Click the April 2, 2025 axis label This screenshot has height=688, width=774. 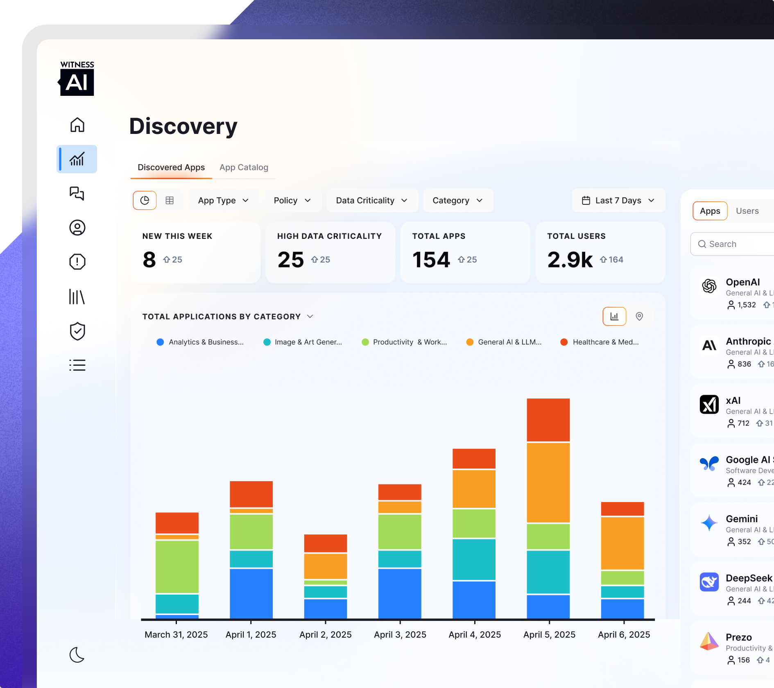pos(325,634)
